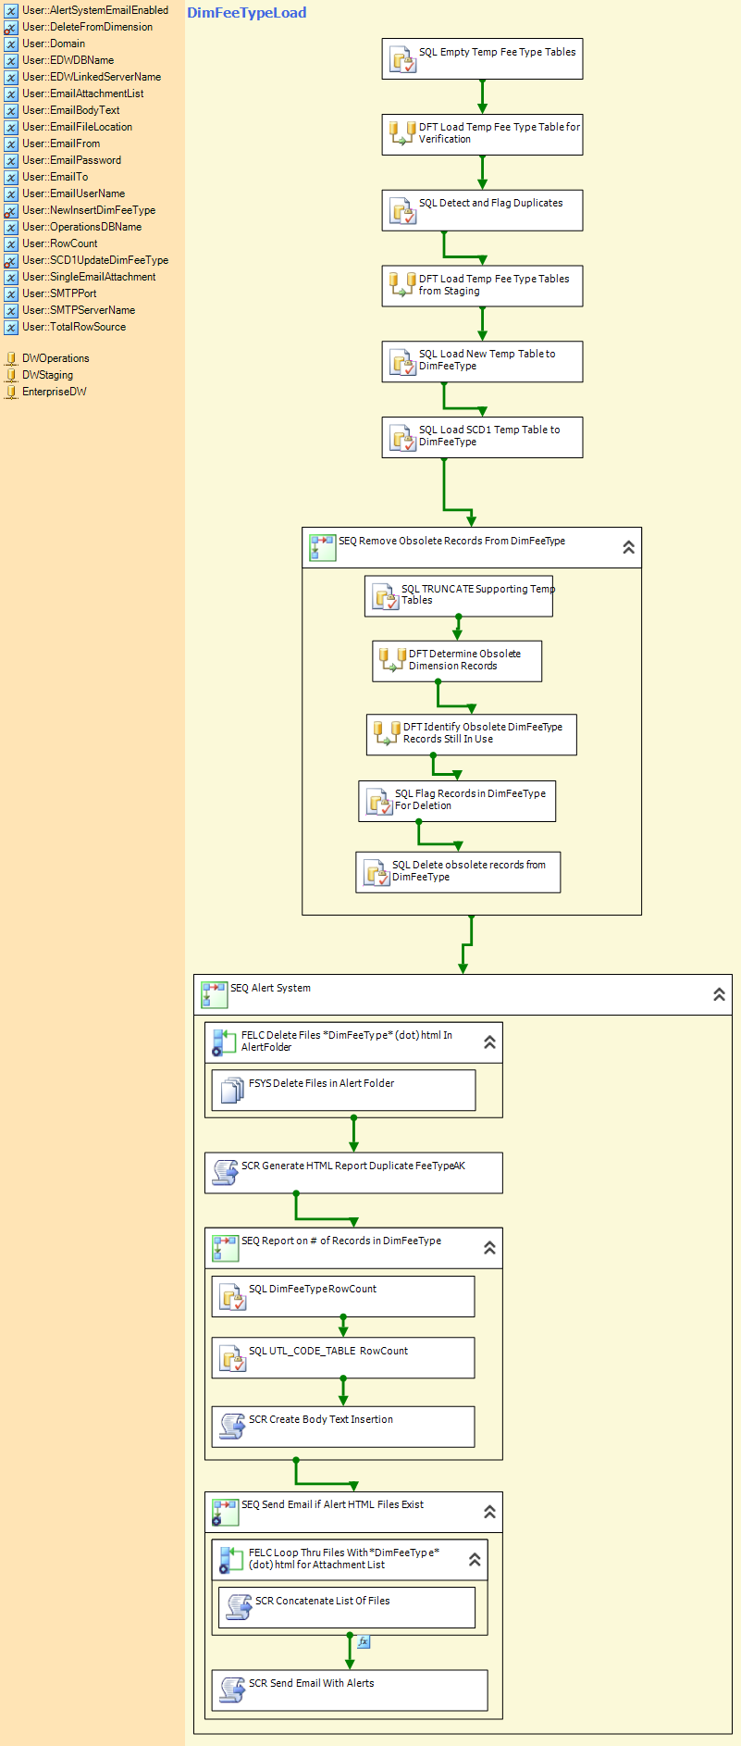
Task: Select the User::RowCount variable
Action: [x=60, y=243]
